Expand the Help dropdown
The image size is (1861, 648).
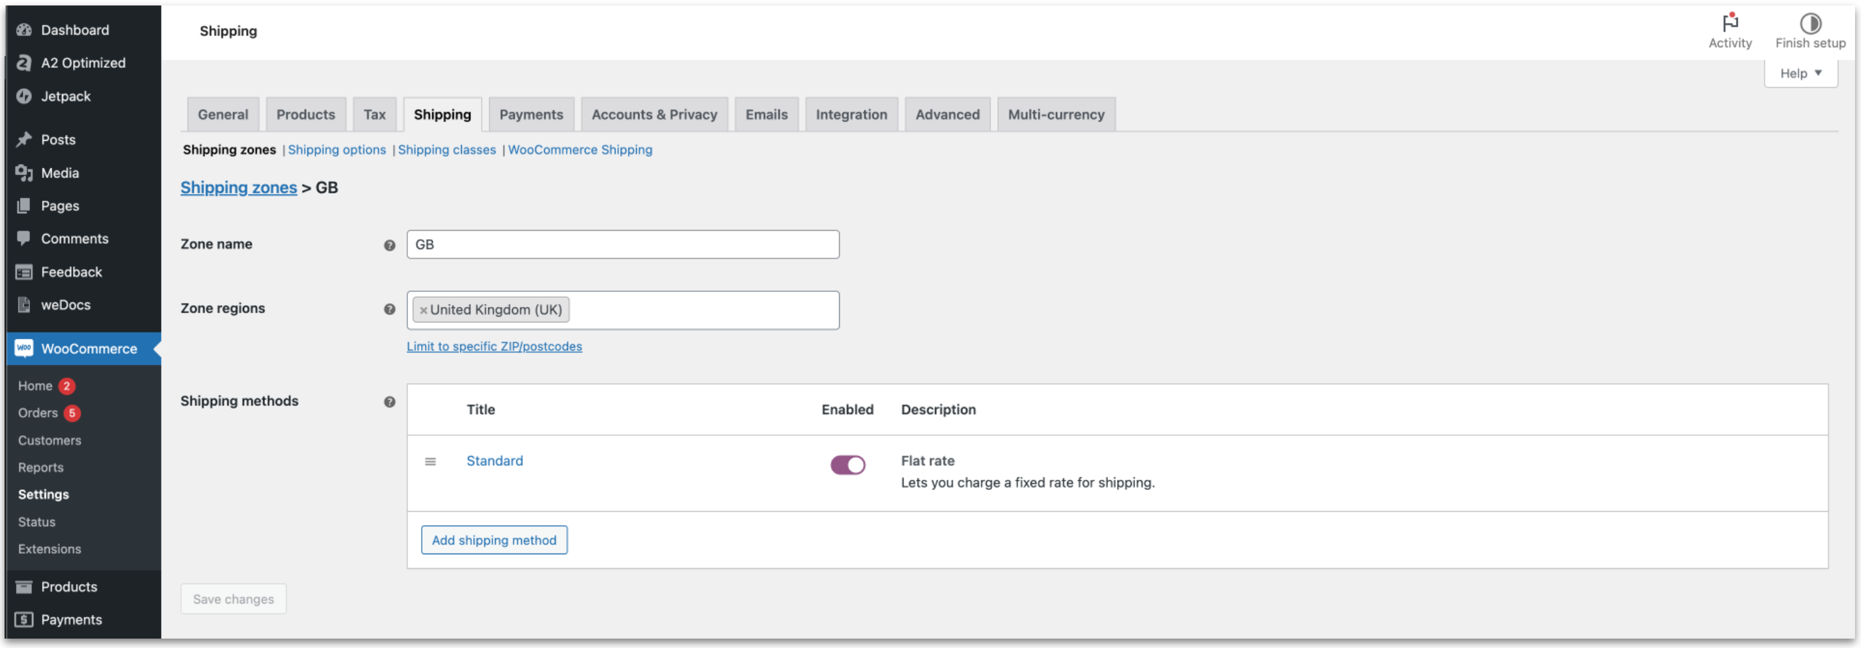[1800, 73]
